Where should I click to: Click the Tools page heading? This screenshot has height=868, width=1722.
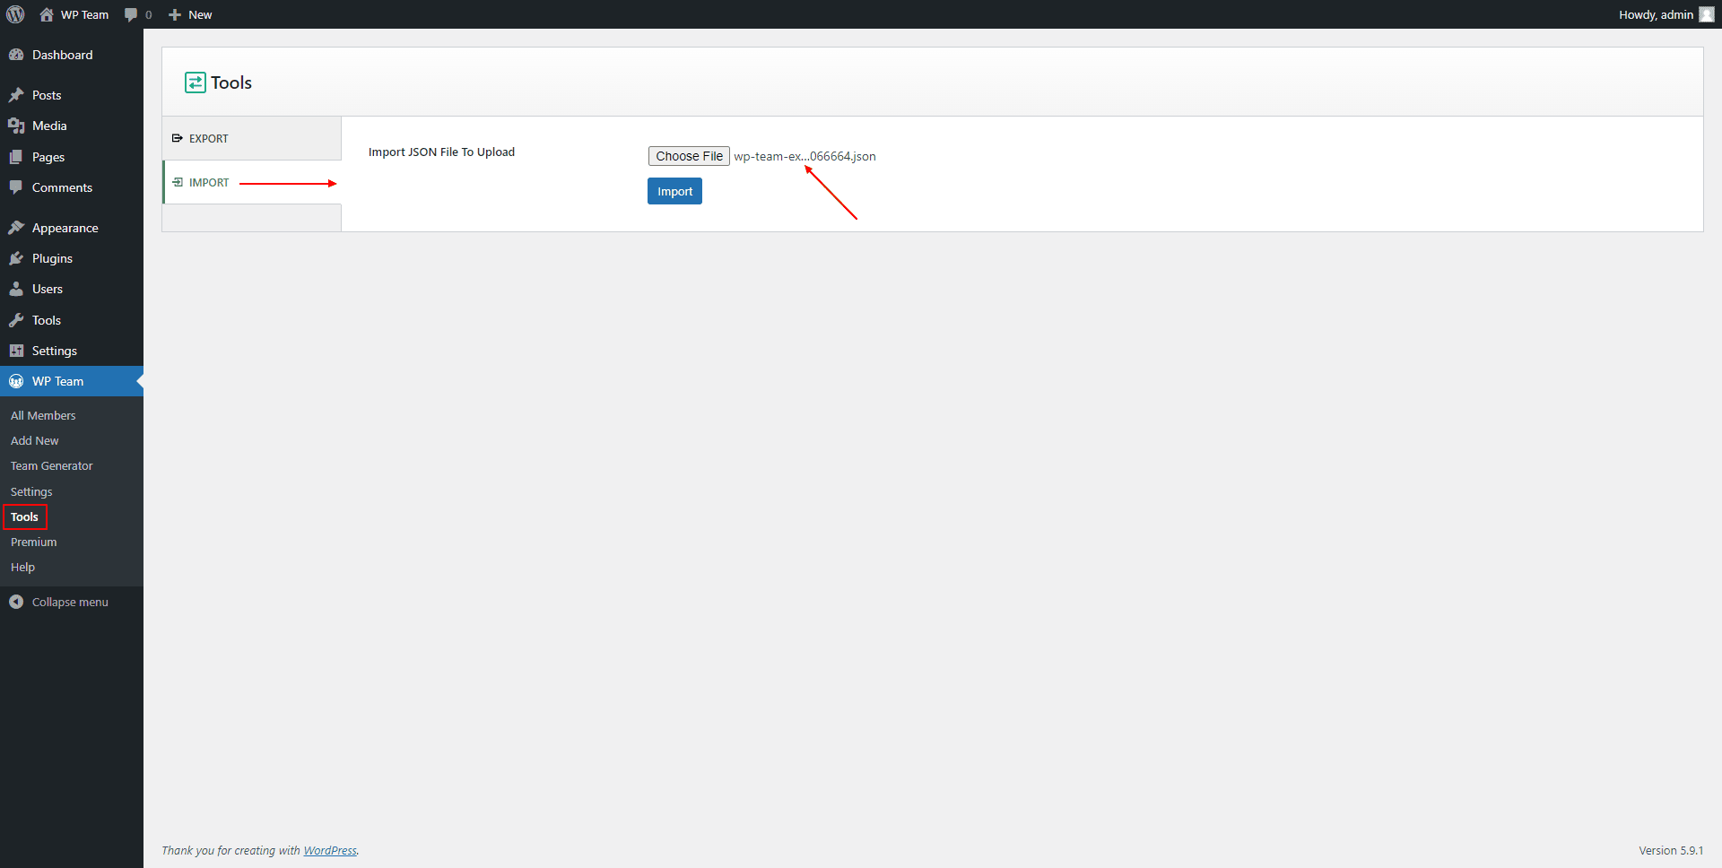pos(231,82)
